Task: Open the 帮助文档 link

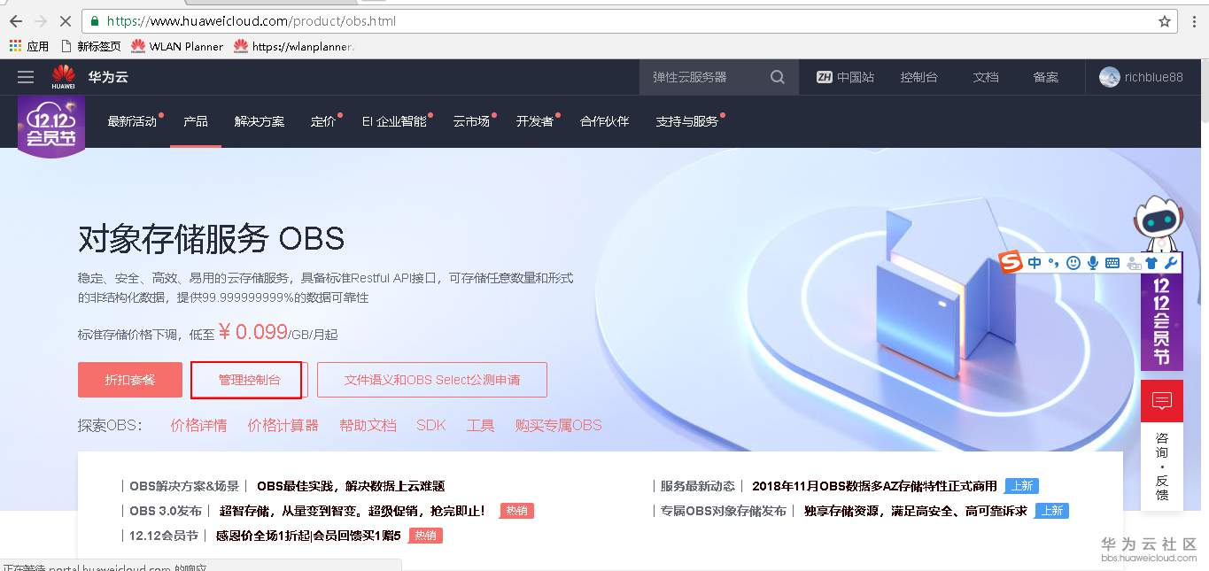Action: [x=368, y=426]
